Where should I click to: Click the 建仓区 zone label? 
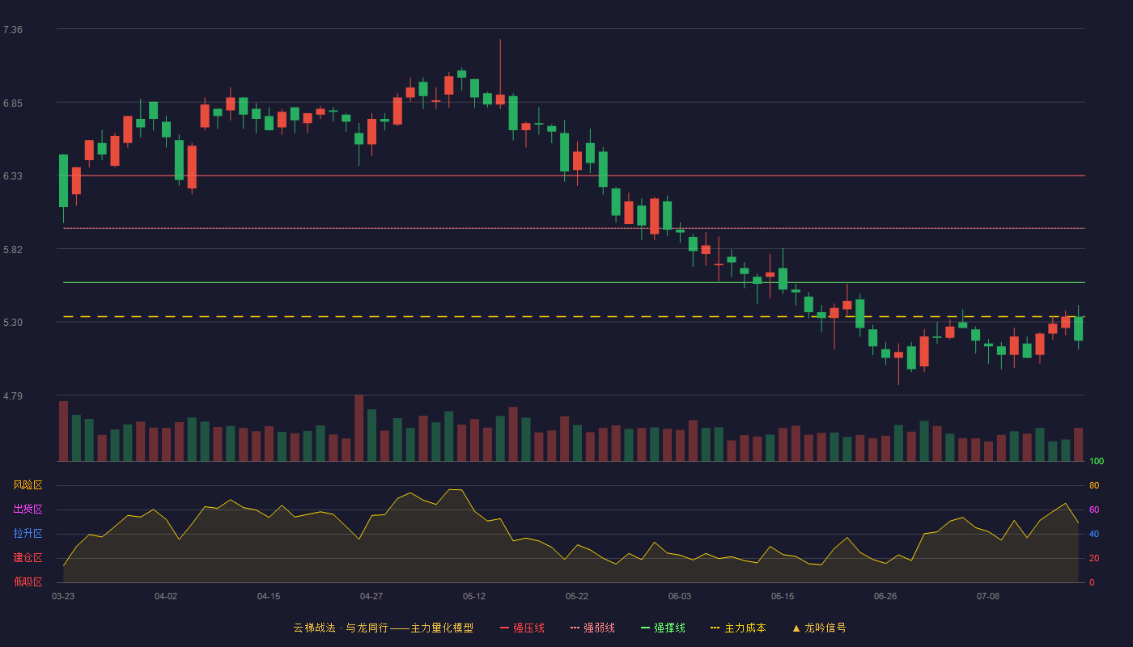coord(28,558)
